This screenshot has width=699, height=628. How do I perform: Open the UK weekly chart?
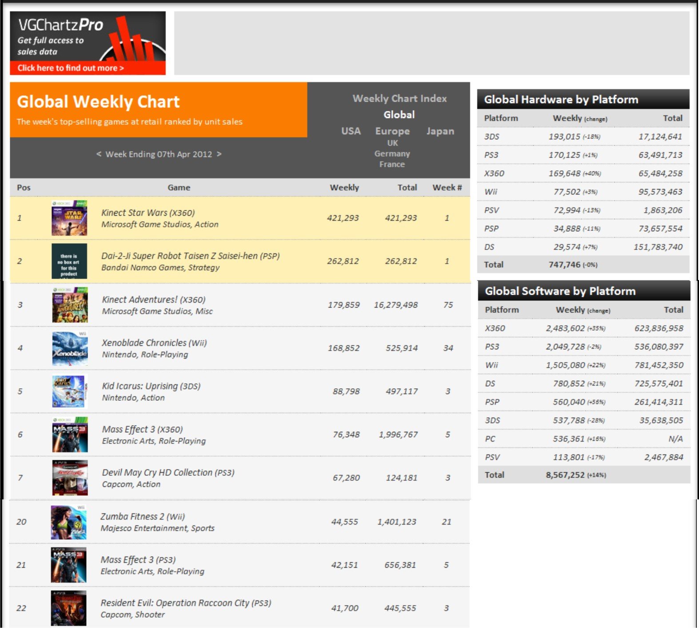(392, 143)
